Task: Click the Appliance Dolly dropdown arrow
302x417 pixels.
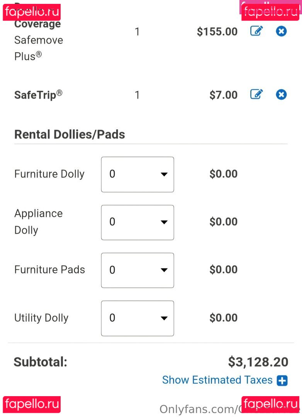Action: click(164, 222)
